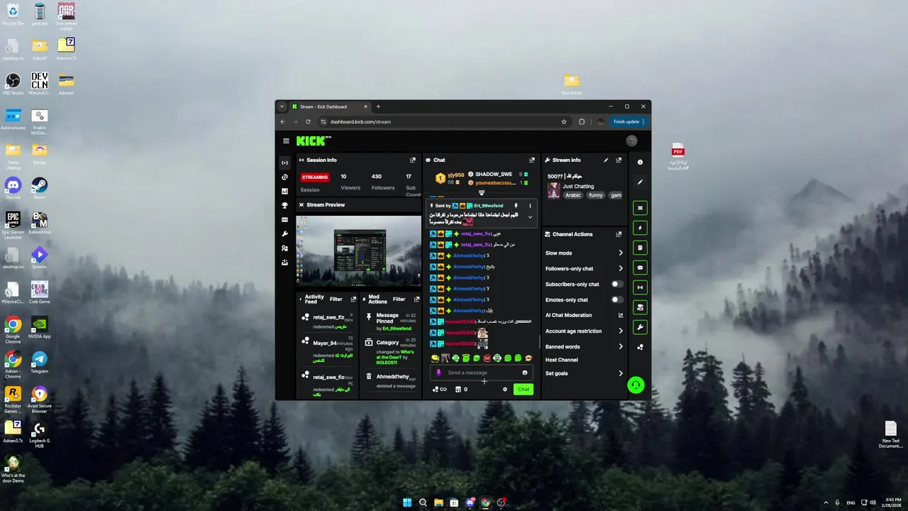Bookmark this page with star icon
This screenshot has width=908, height=511.
point(564,121)
